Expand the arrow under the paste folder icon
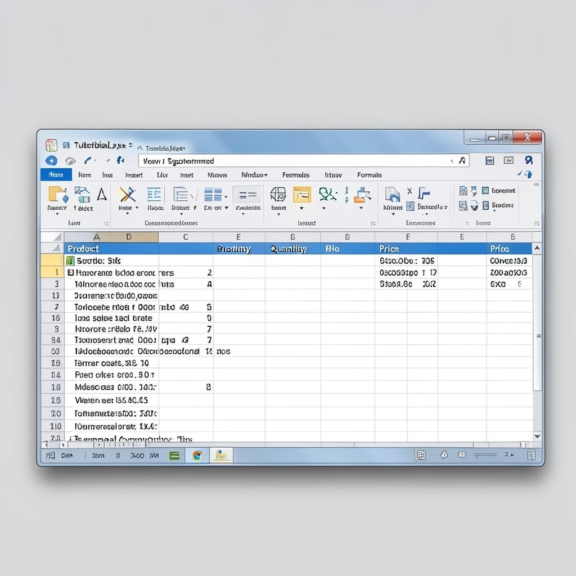 point(57,214)
